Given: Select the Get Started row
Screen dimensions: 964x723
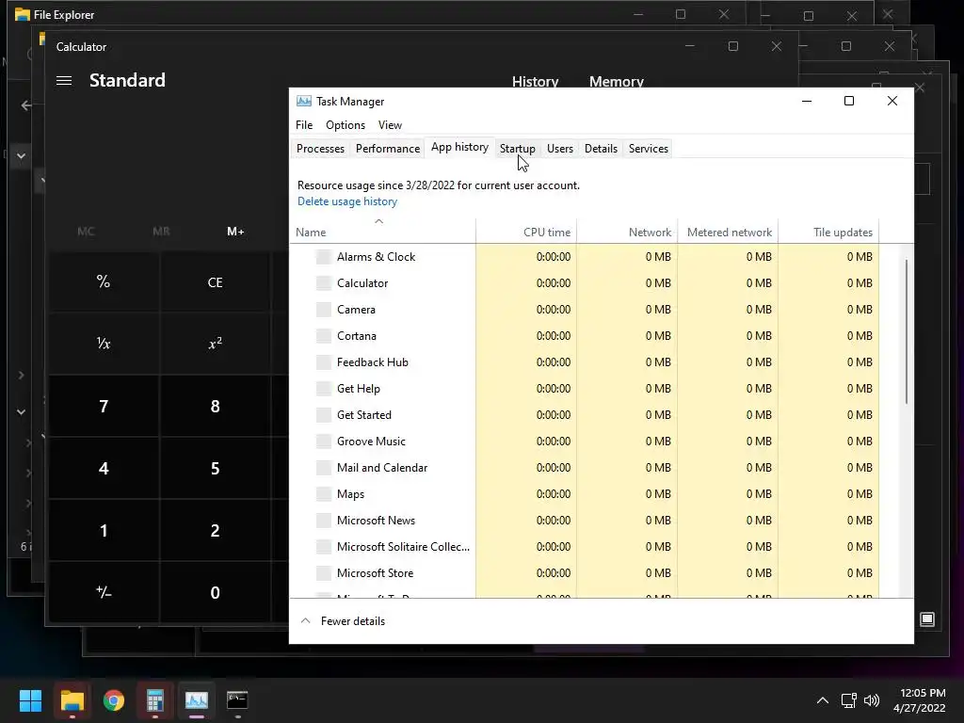Looking at the screenshot, I should pos(584,415).
